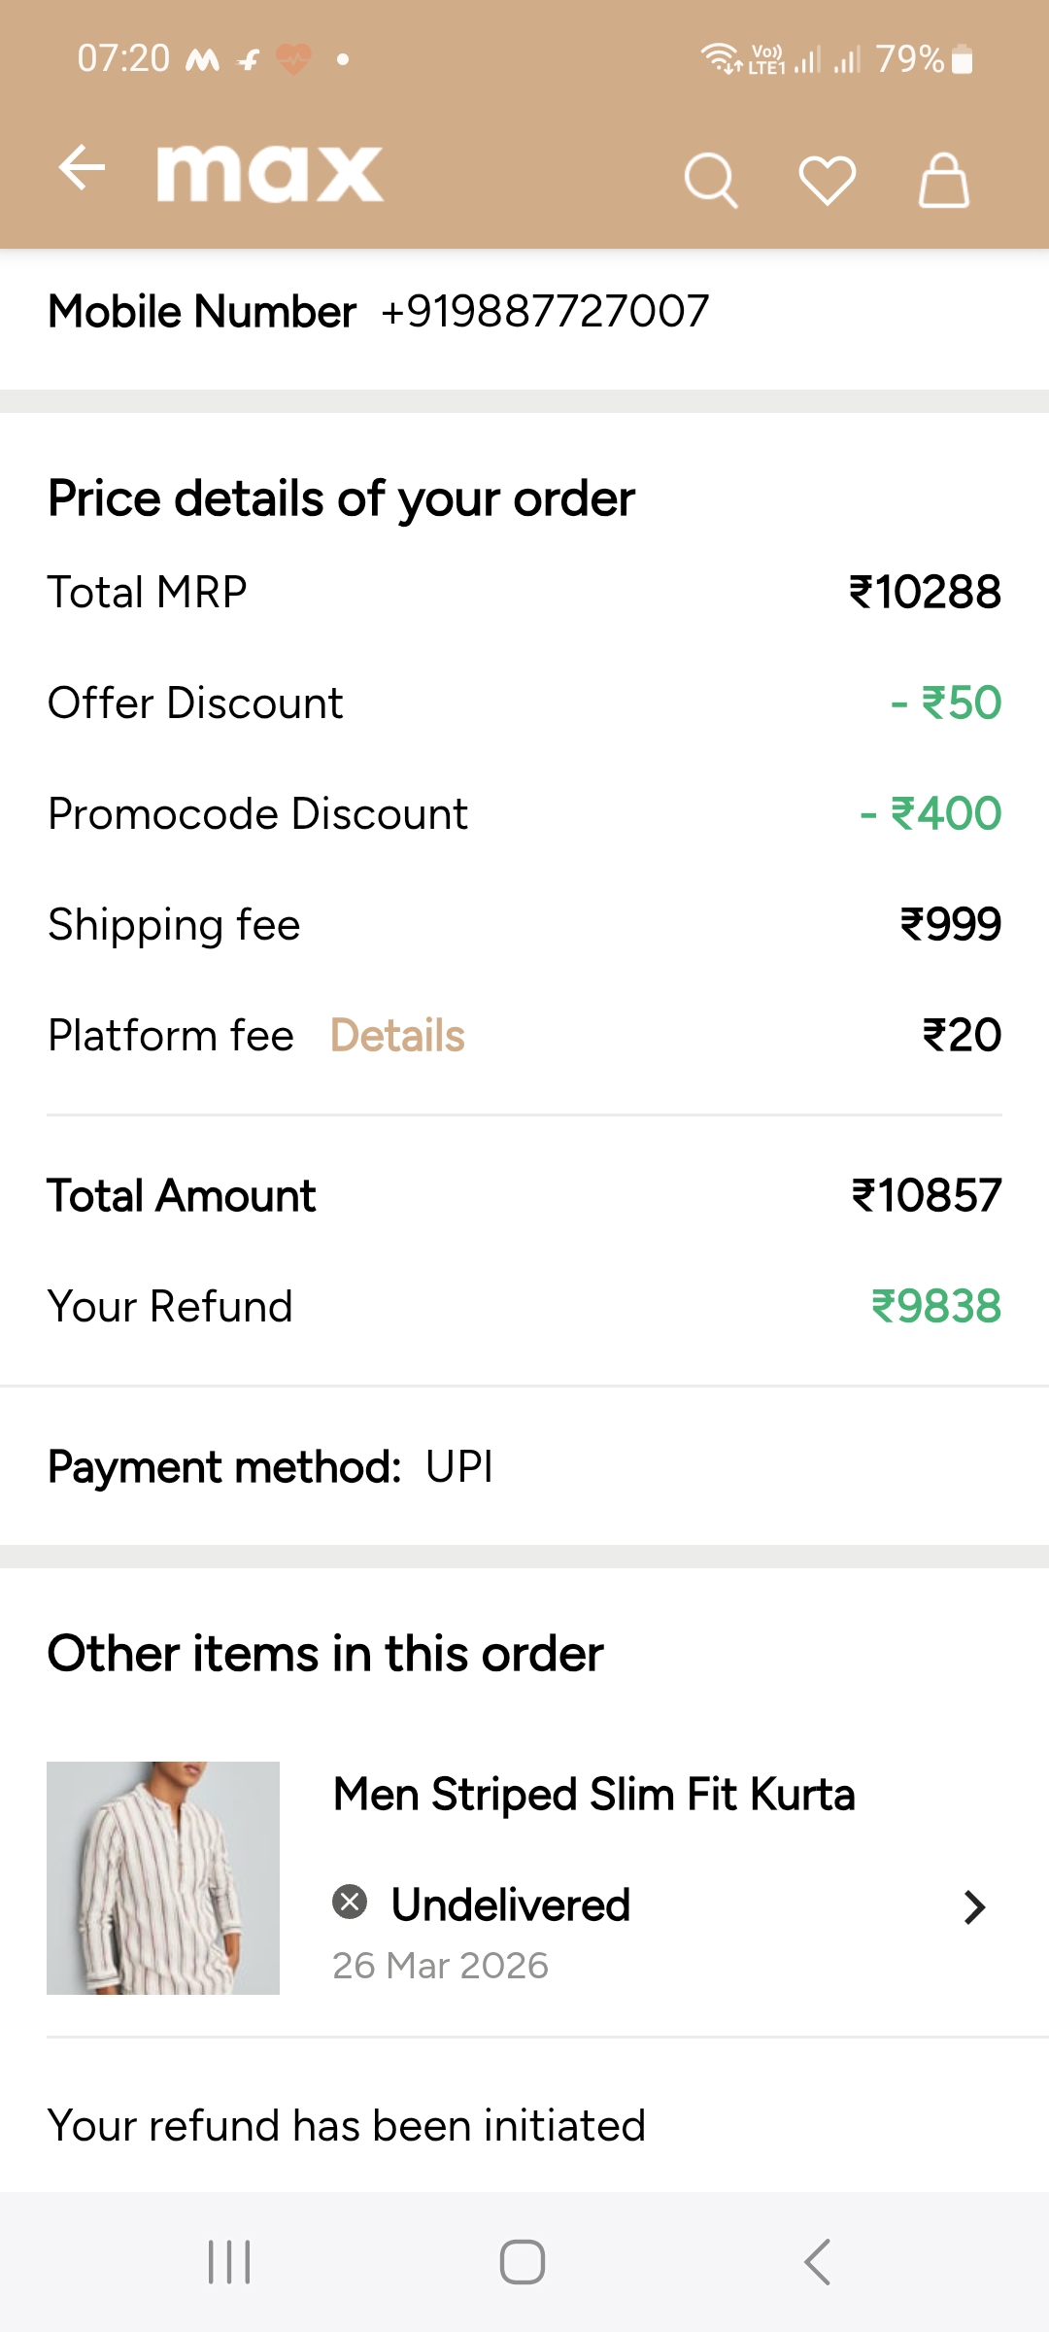Image resolution: width=1049 pixels, height=2332 pixels.
Task: Tap the max logo
Action: (270, 174)
